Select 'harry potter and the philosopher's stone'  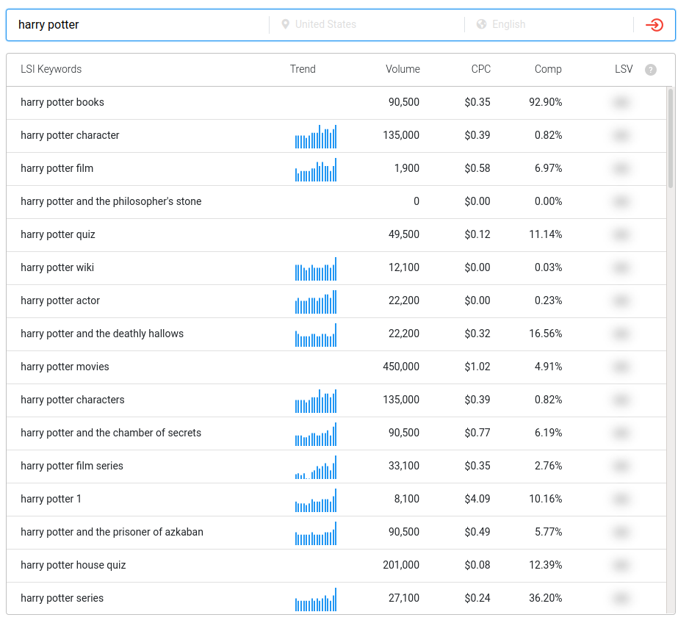tap(111, 201)
